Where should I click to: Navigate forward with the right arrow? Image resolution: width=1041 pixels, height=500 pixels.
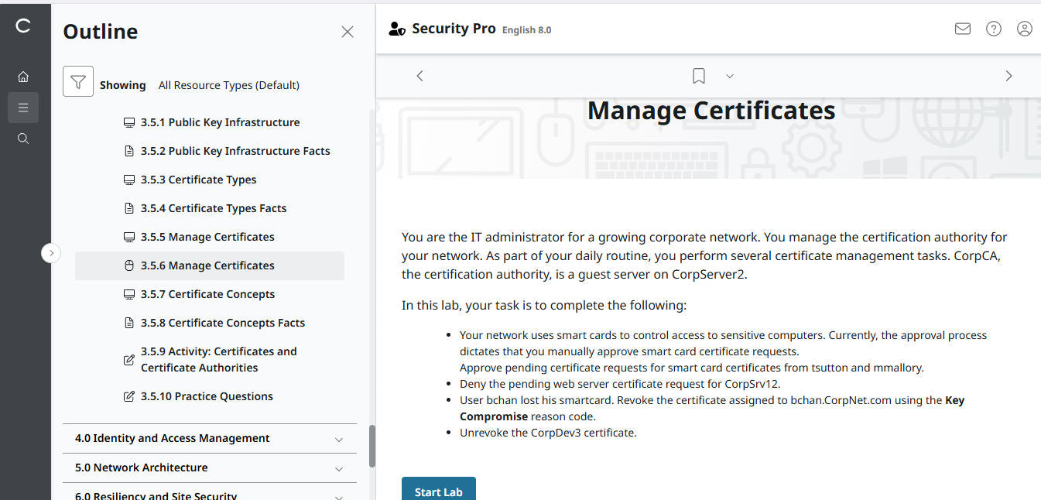click(x=1008, y=75)
